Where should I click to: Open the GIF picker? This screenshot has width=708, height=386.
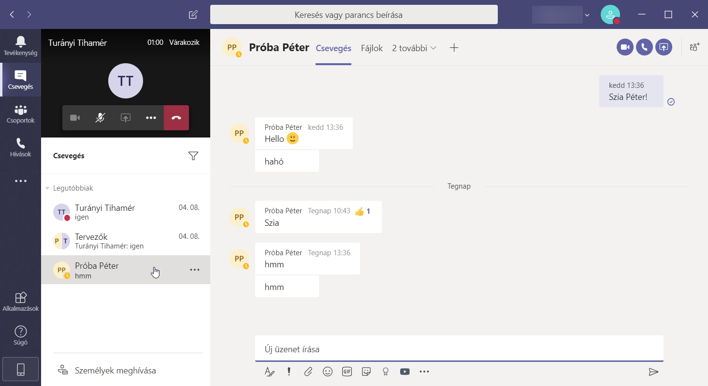pos(347,372)
